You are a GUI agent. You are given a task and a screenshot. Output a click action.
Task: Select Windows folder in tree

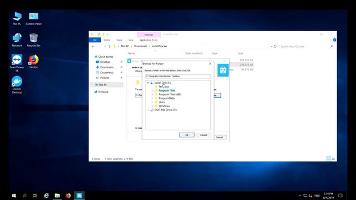164,106
